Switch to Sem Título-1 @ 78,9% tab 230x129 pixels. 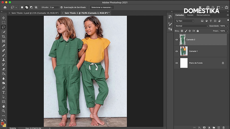pyautogui.click(x=87, y=13)
